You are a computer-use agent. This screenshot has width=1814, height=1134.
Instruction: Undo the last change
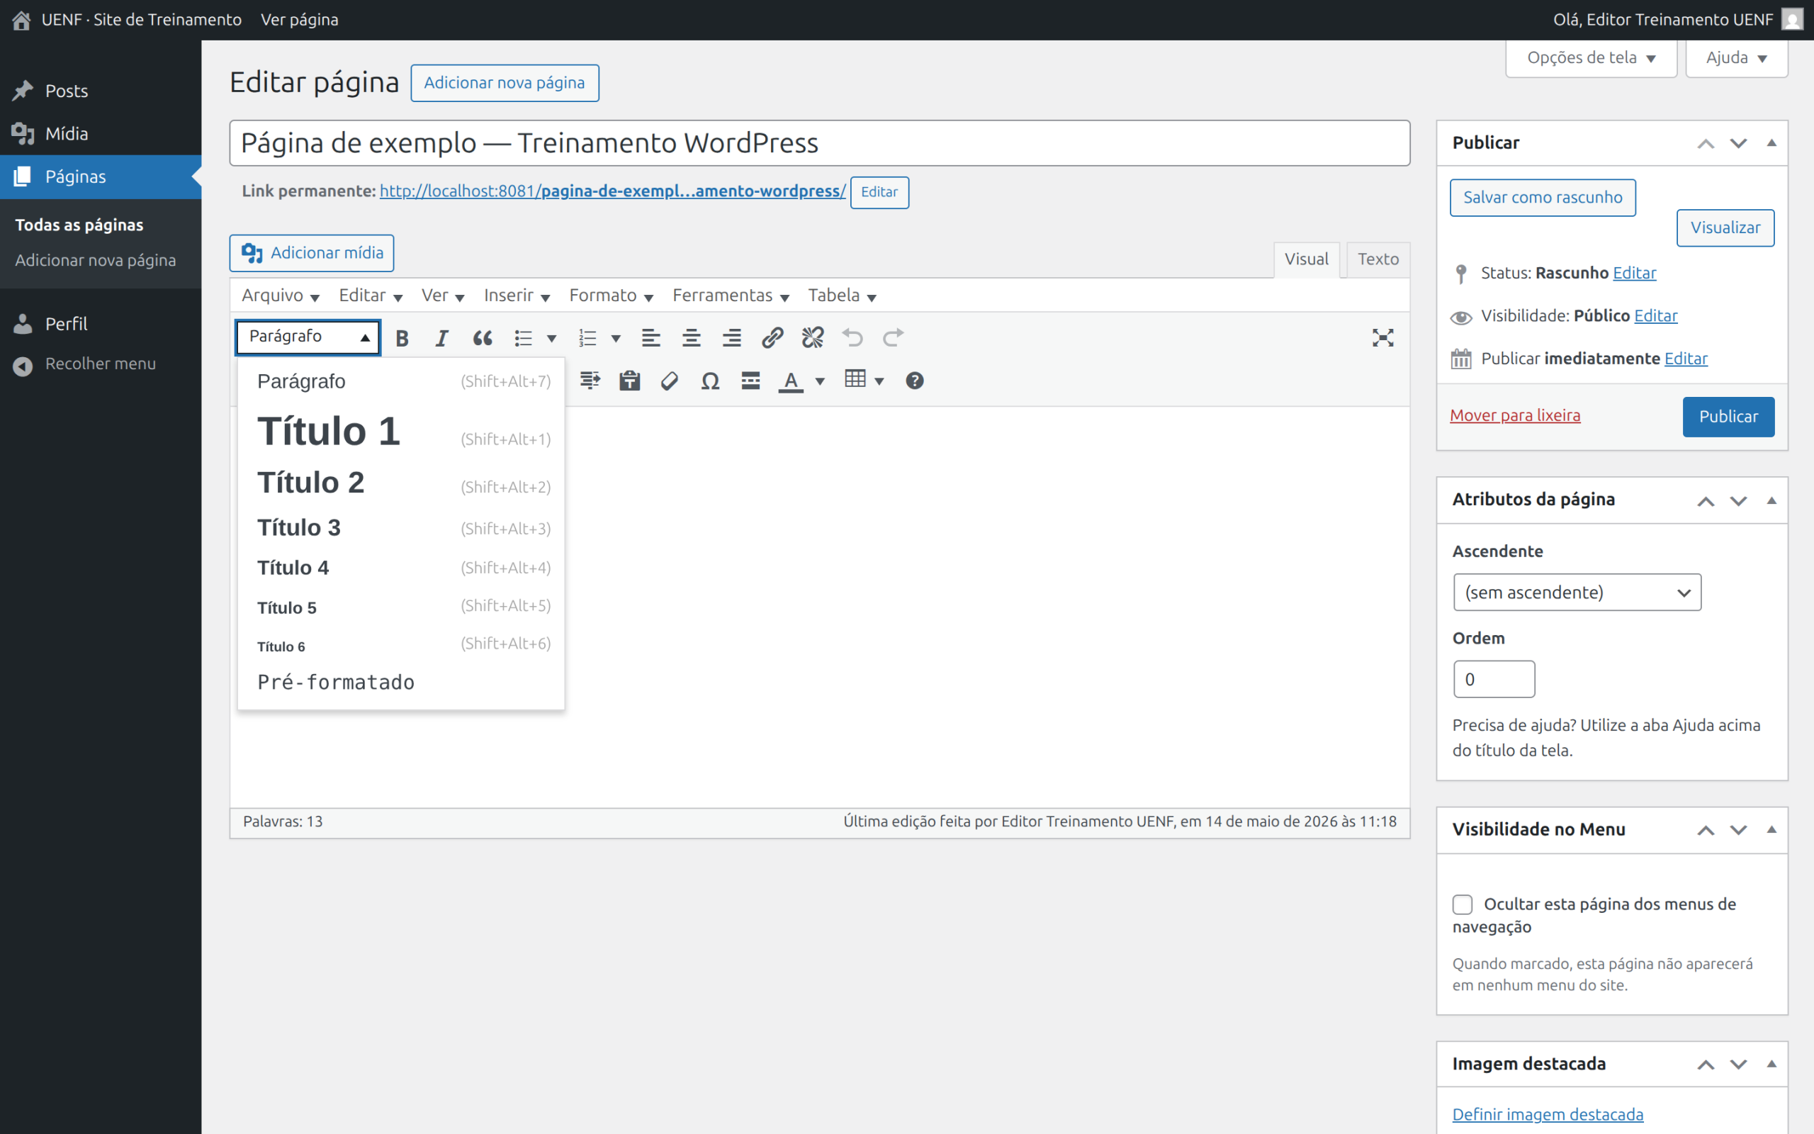coord(853,338)
